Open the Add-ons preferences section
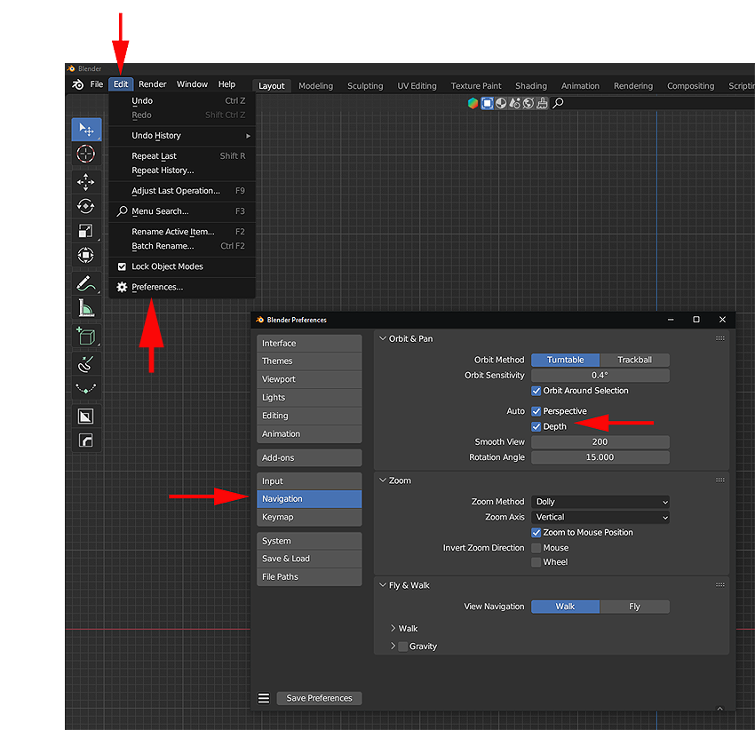 coord(309,458)
